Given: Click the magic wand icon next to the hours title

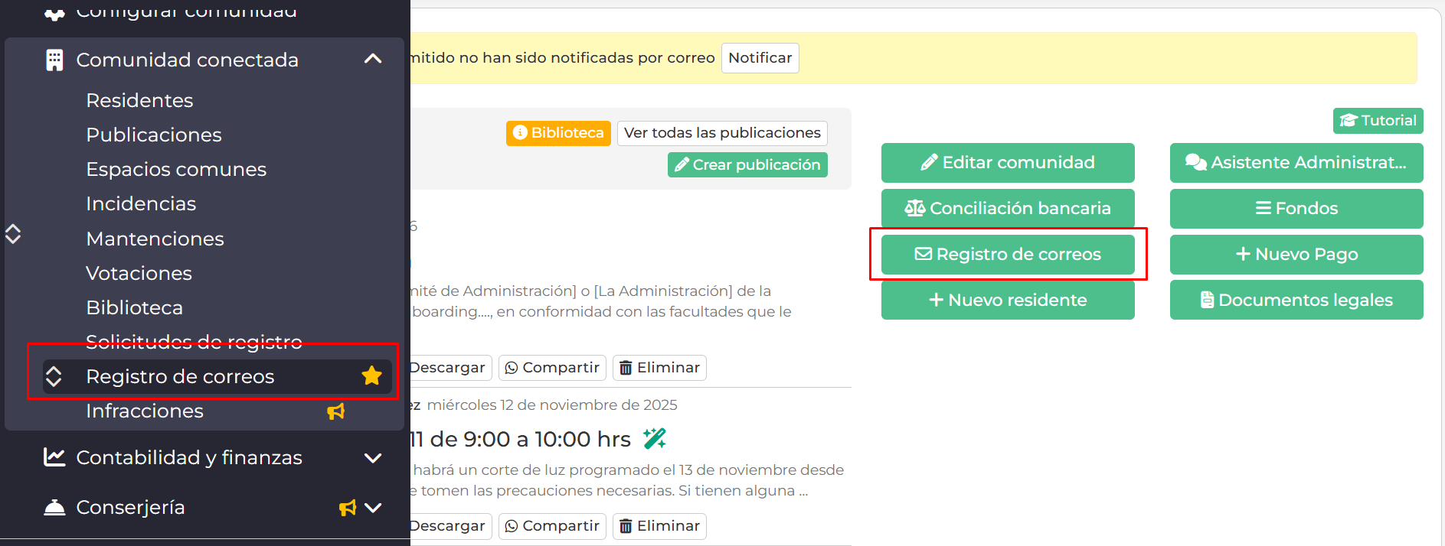Looking at the screenshot, I should coord(655,438).
